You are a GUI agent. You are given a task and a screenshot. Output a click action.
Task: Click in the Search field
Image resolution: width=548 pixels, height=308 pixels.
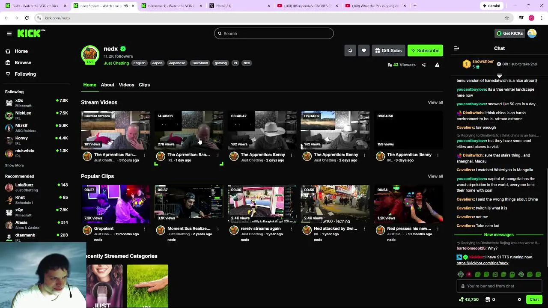pyautogui.click(x=274, y=33)
